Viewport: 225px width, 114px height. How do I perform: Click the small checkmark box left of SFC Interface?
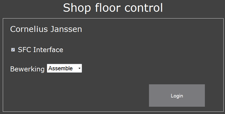[x=13, y=50]
